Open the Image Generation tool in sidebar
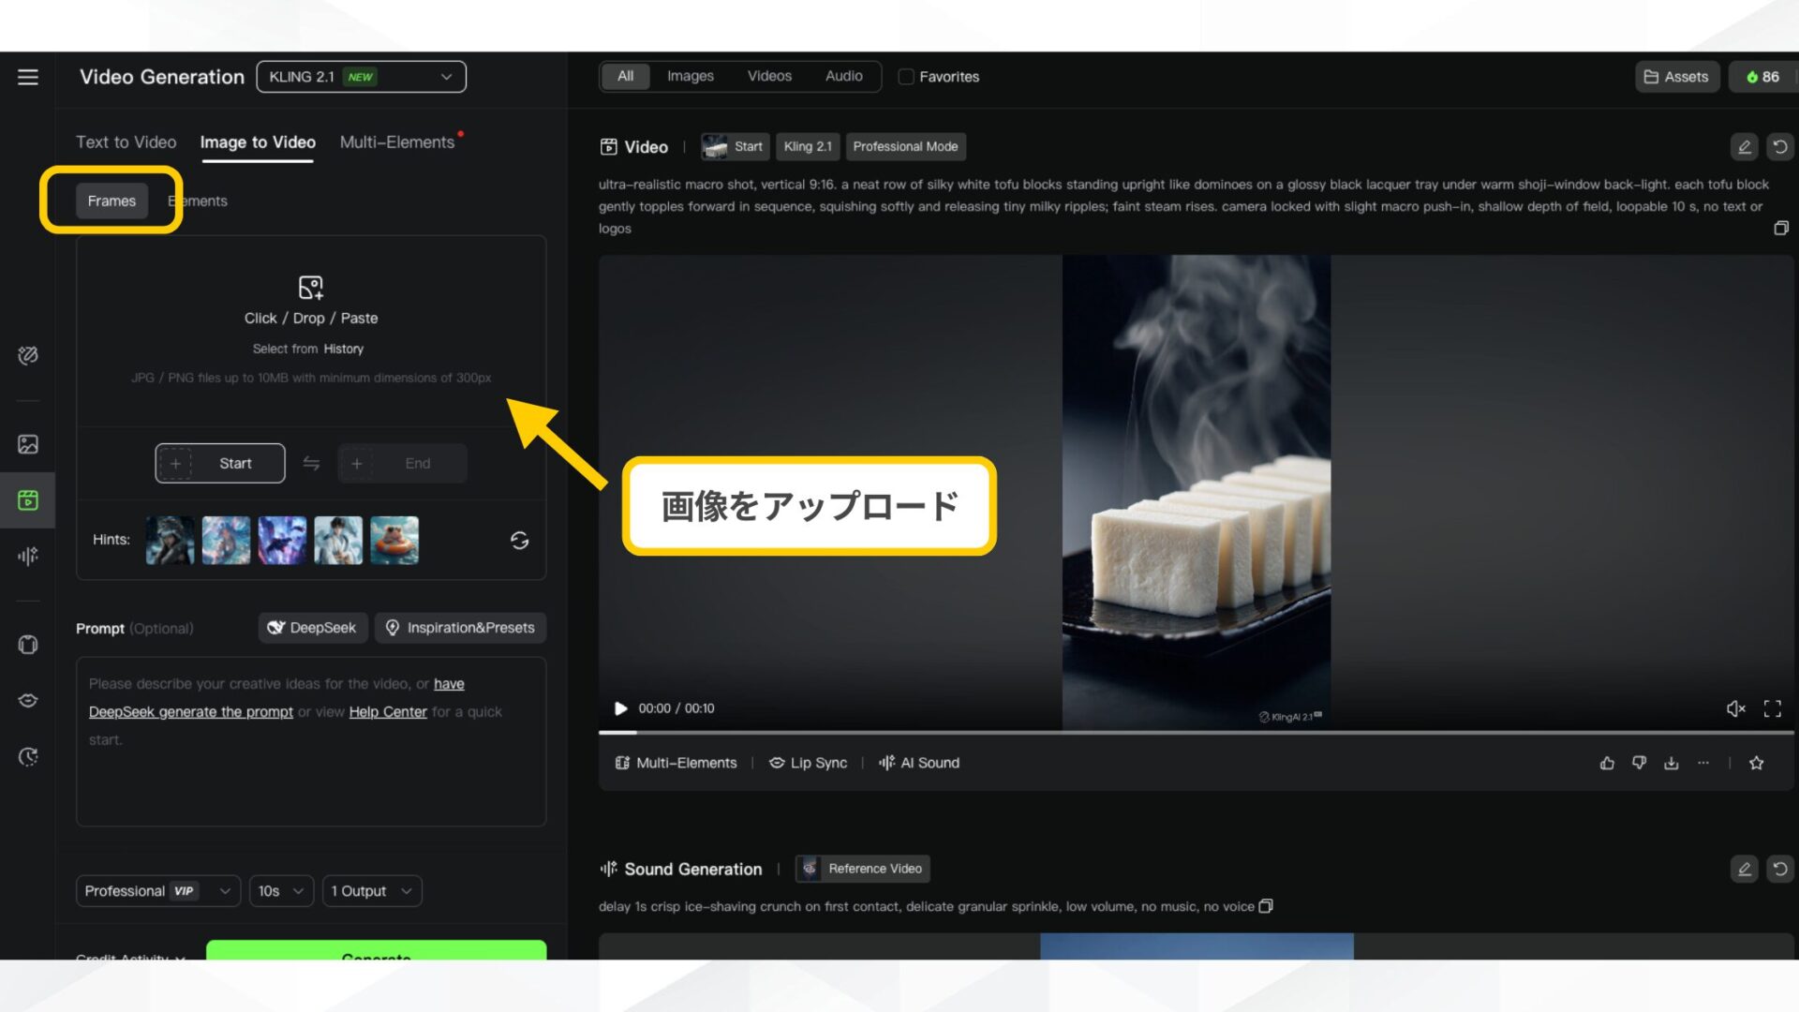The width and height of the screenshot is (1799, 1012). tap(28, 445)
